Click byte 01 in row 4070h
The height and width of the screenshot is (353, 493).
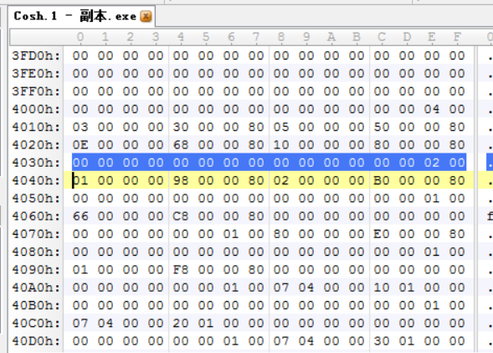(x=231, y=234)
